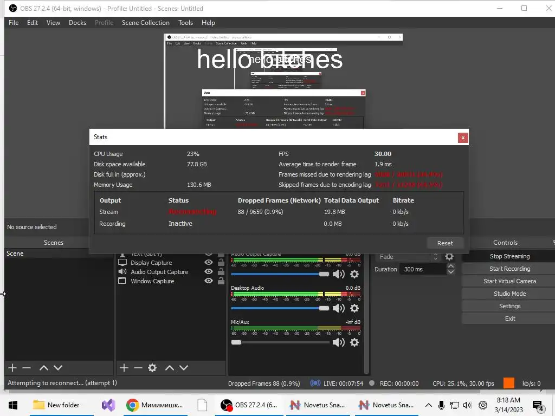
Task: Select Window Capture source
Action: (x=152, y=281)
